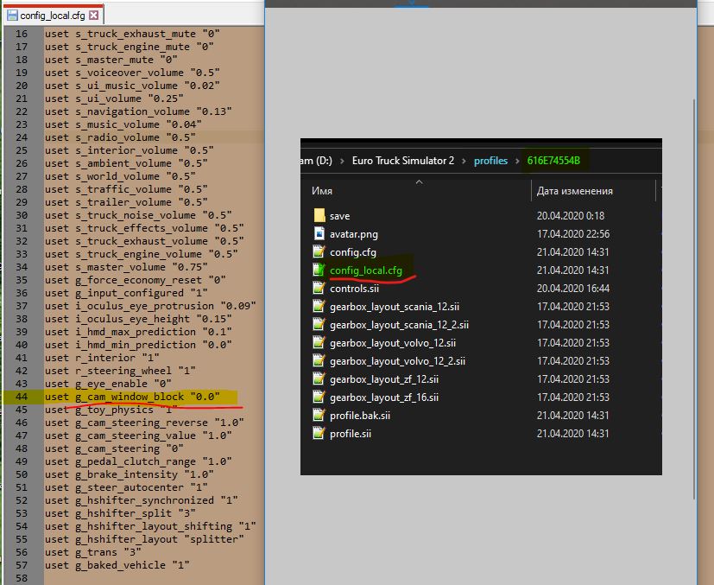
Task: Click the gearbox_layout_volvo_12.sii file icon
Action: click(x=319, y=342)
